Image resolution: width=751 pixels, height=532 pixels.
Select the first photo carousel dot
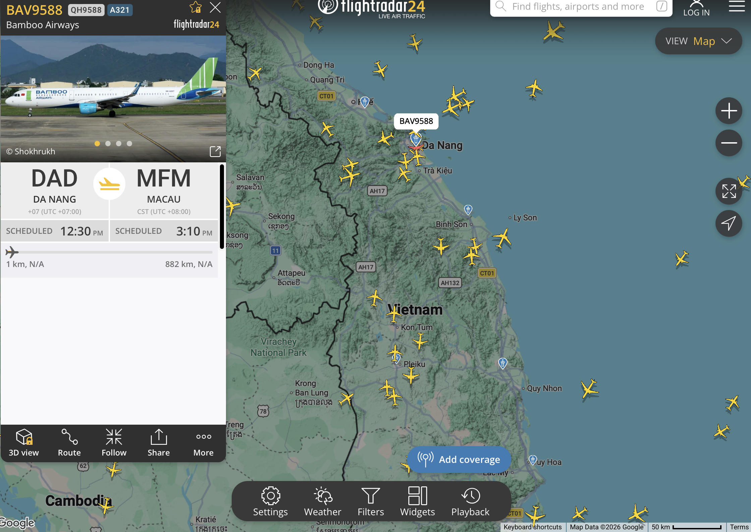pyautogui.click(x=97, y=144)
